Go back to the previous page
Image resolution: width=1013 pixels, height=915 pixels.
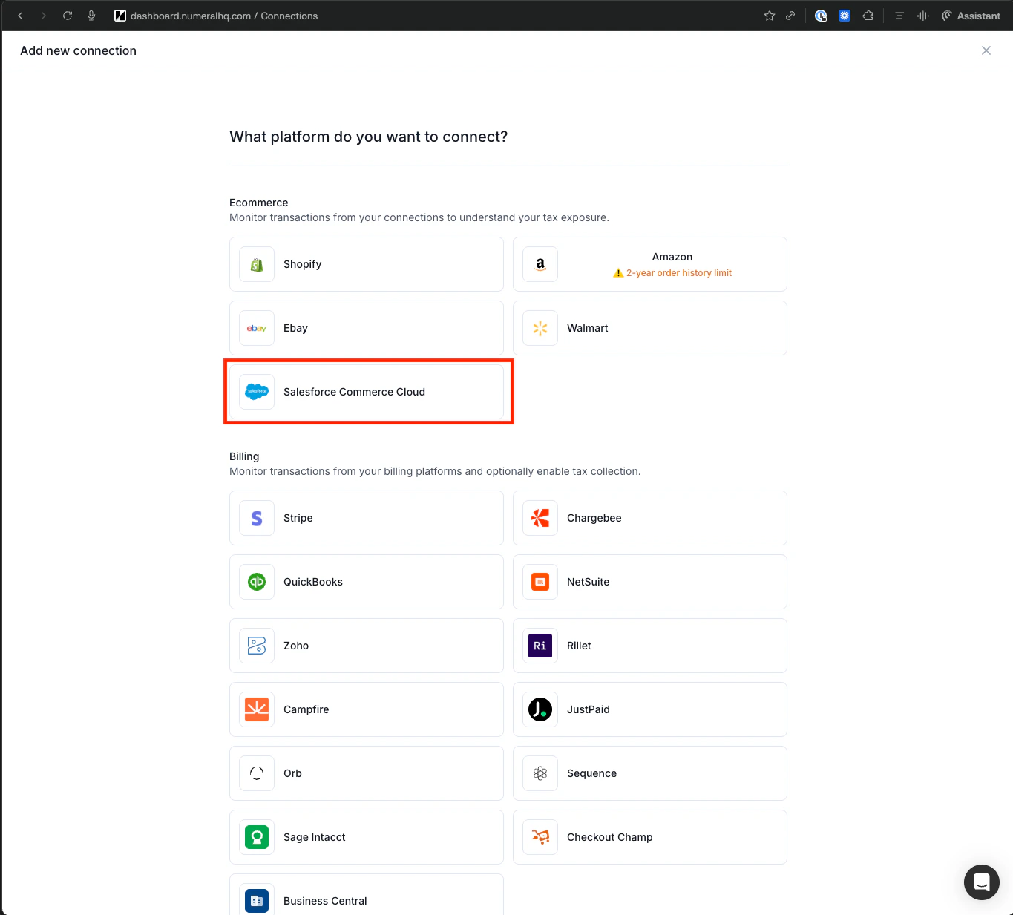pyautogui.click(x=20, y=16)
